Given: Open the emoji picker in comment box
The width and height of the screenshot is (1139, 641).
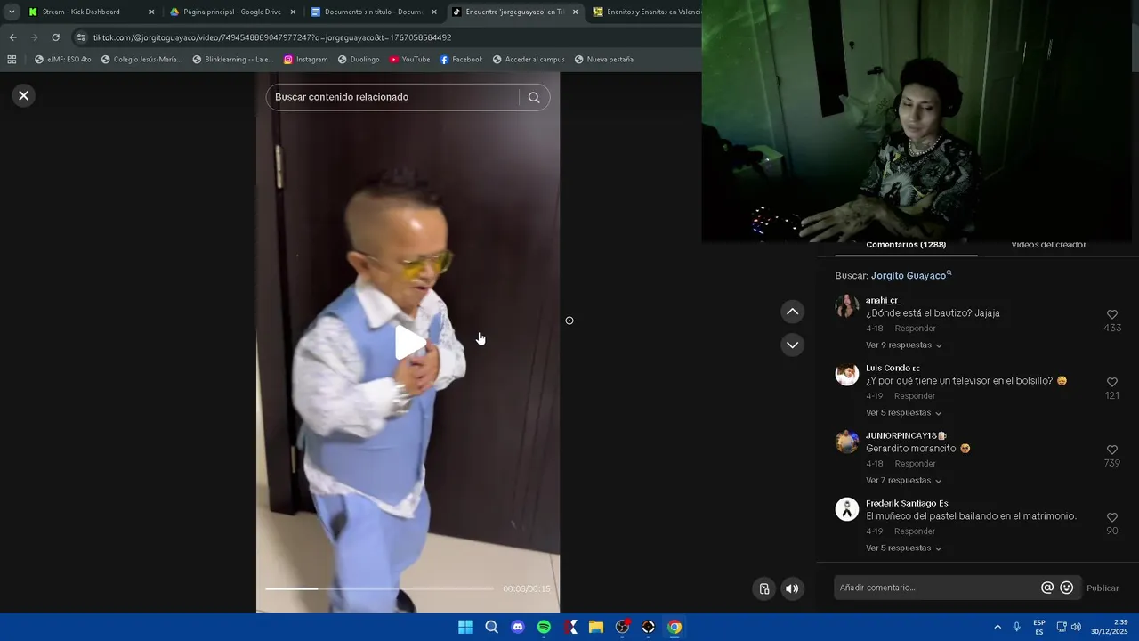Looking at the screenshot, I should [x=1067, y=588].
